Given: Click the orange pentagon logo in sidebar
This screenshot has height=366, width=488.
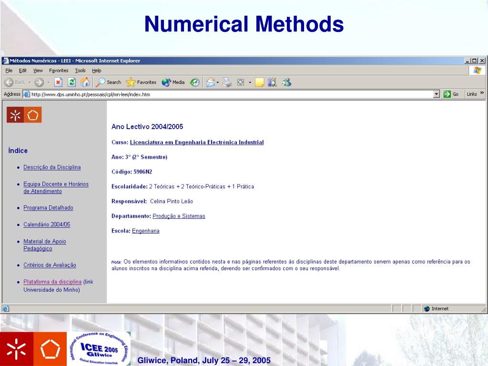Looking at the screenshot, I should click(x=33, y=115).
